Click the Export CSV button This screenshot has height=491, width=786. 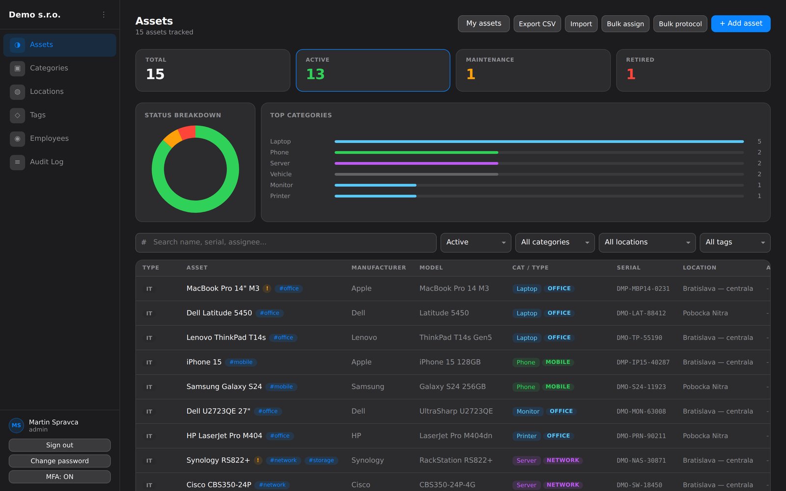[x=537, y=24]
